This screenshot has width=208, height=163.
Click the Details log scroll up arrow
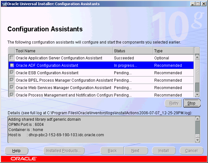[x=198, y=119]
